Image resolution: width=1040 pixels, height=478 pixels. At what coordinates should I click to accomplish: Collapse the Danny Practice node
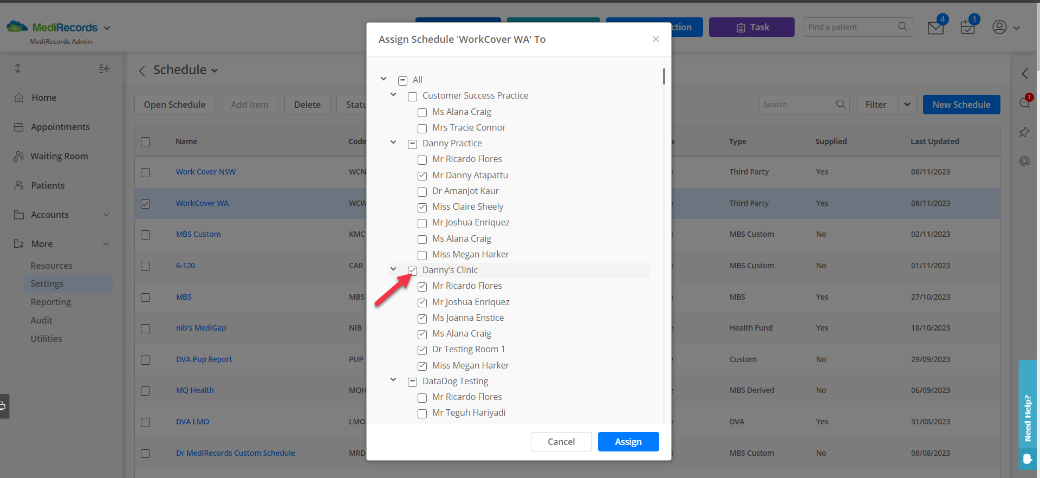pyautogui.click(x=393, y=143)
